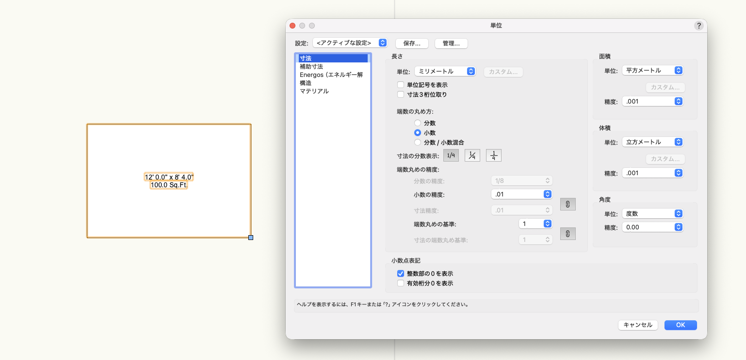Viewport: 746px width, 360px height.
Task: Click the 保存... button
Action: click(x=412, y=44)
